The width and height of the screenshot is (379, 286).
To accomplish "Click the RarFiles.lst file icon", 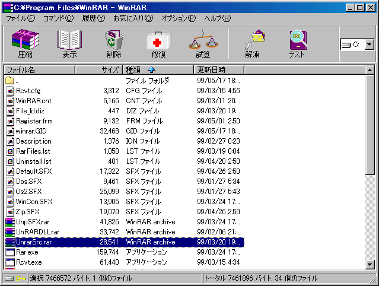I will pyautogui.click(x=10, y=151).
